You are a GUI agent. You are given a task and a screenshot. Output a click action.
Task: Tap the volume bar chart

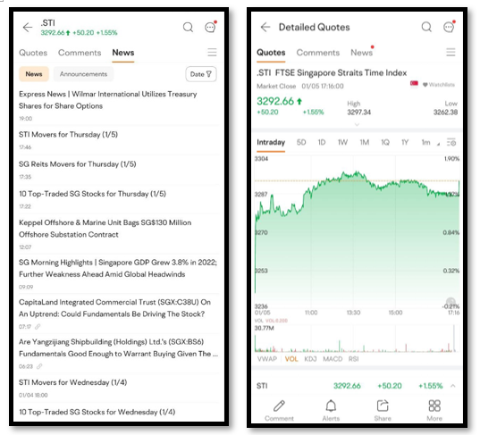click(357, 339)
